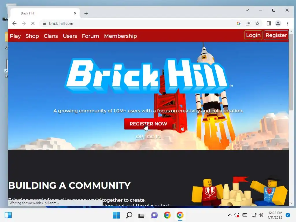Open the Google icon in address bar
This screenshot has width=296, height=222.
(x=238, y=23)
